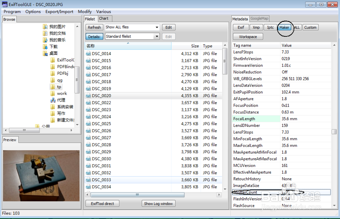Open the Show ALL files dropdown
Image resolution: width=340 pixels, height=219 pixels.
132,27
